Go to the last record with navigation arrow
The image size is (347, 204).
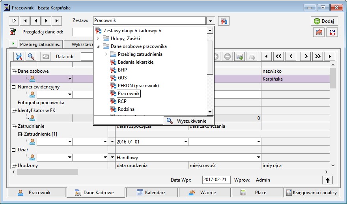pyautogui.click(x=57, y=20)
